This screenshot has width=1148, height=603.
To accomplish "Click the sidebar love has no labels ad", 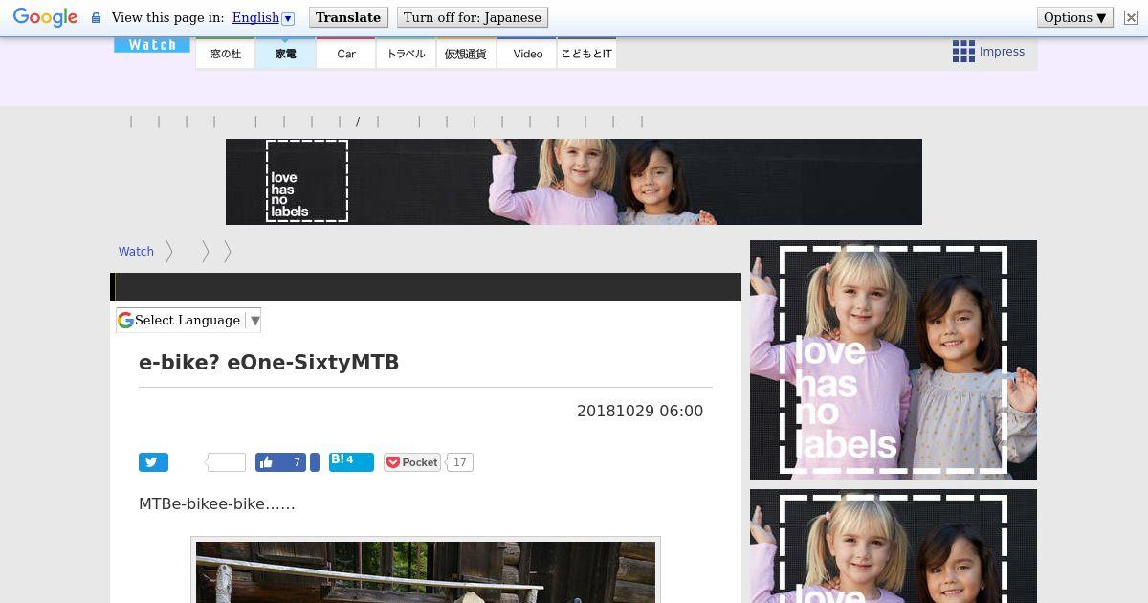I will (894, 360).
